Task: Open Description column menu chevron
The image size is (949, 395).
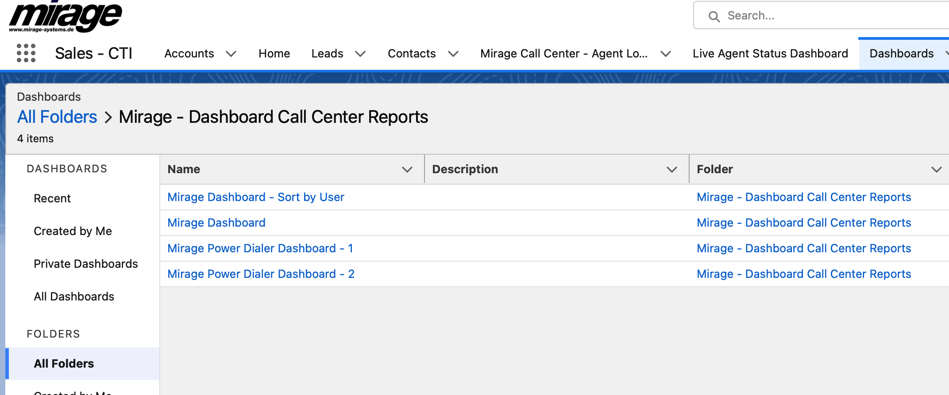Action: pos(672,170)
